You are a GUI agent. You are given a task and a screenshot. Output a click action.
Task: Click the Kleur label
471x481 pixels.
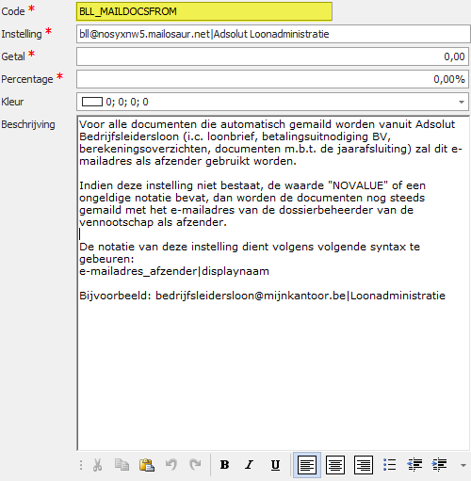tap(12, 102)
